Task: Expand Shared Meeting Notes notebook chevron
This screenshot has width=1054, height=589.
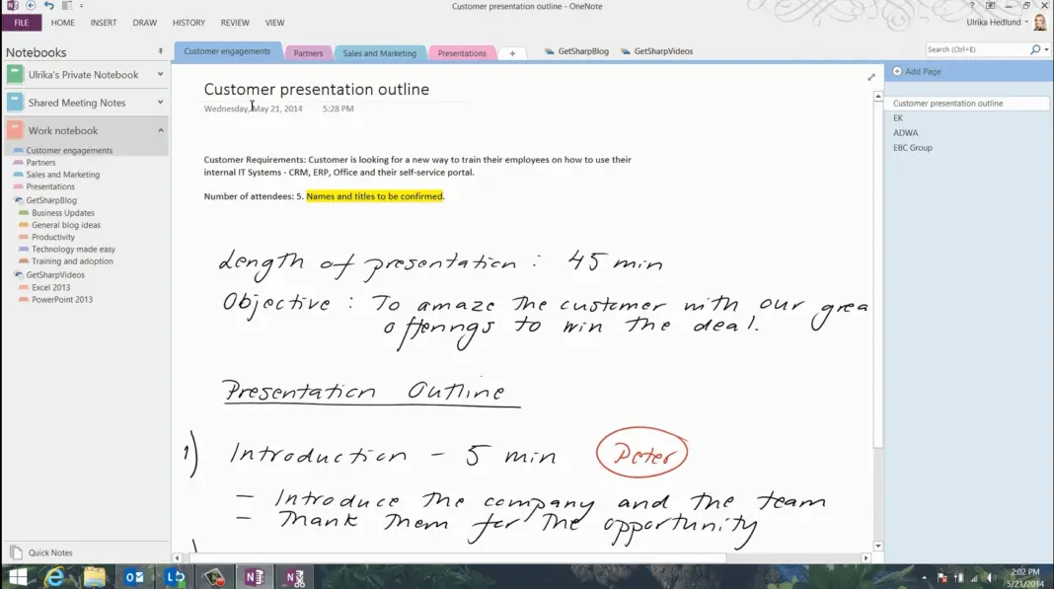Action: tap(160, 103)
